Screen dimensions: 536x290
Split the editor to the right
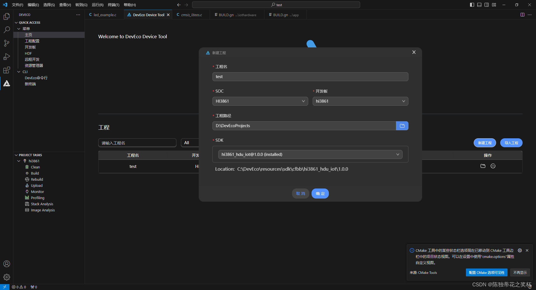pyautogui.click(x=522, y=15)
